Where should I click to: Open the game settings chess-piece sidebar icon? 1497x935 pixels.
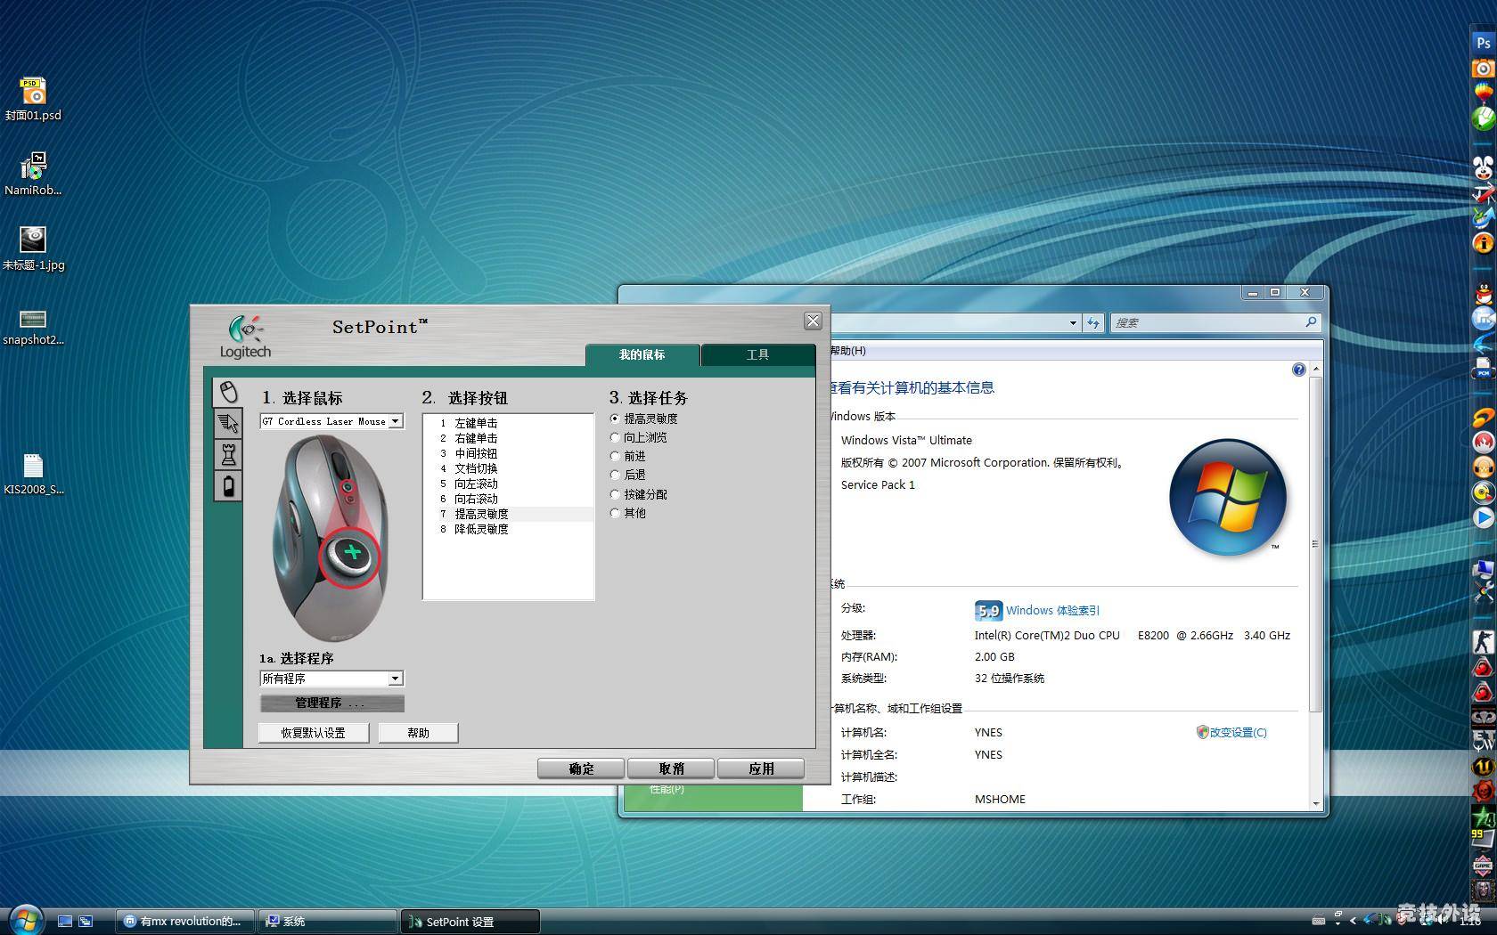(x=228, y=455)
